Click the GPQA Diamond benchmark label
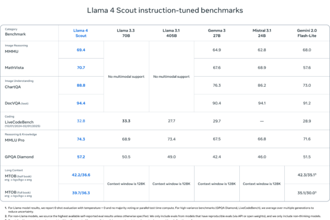This screenshot has height=220, width=330. 19,157
